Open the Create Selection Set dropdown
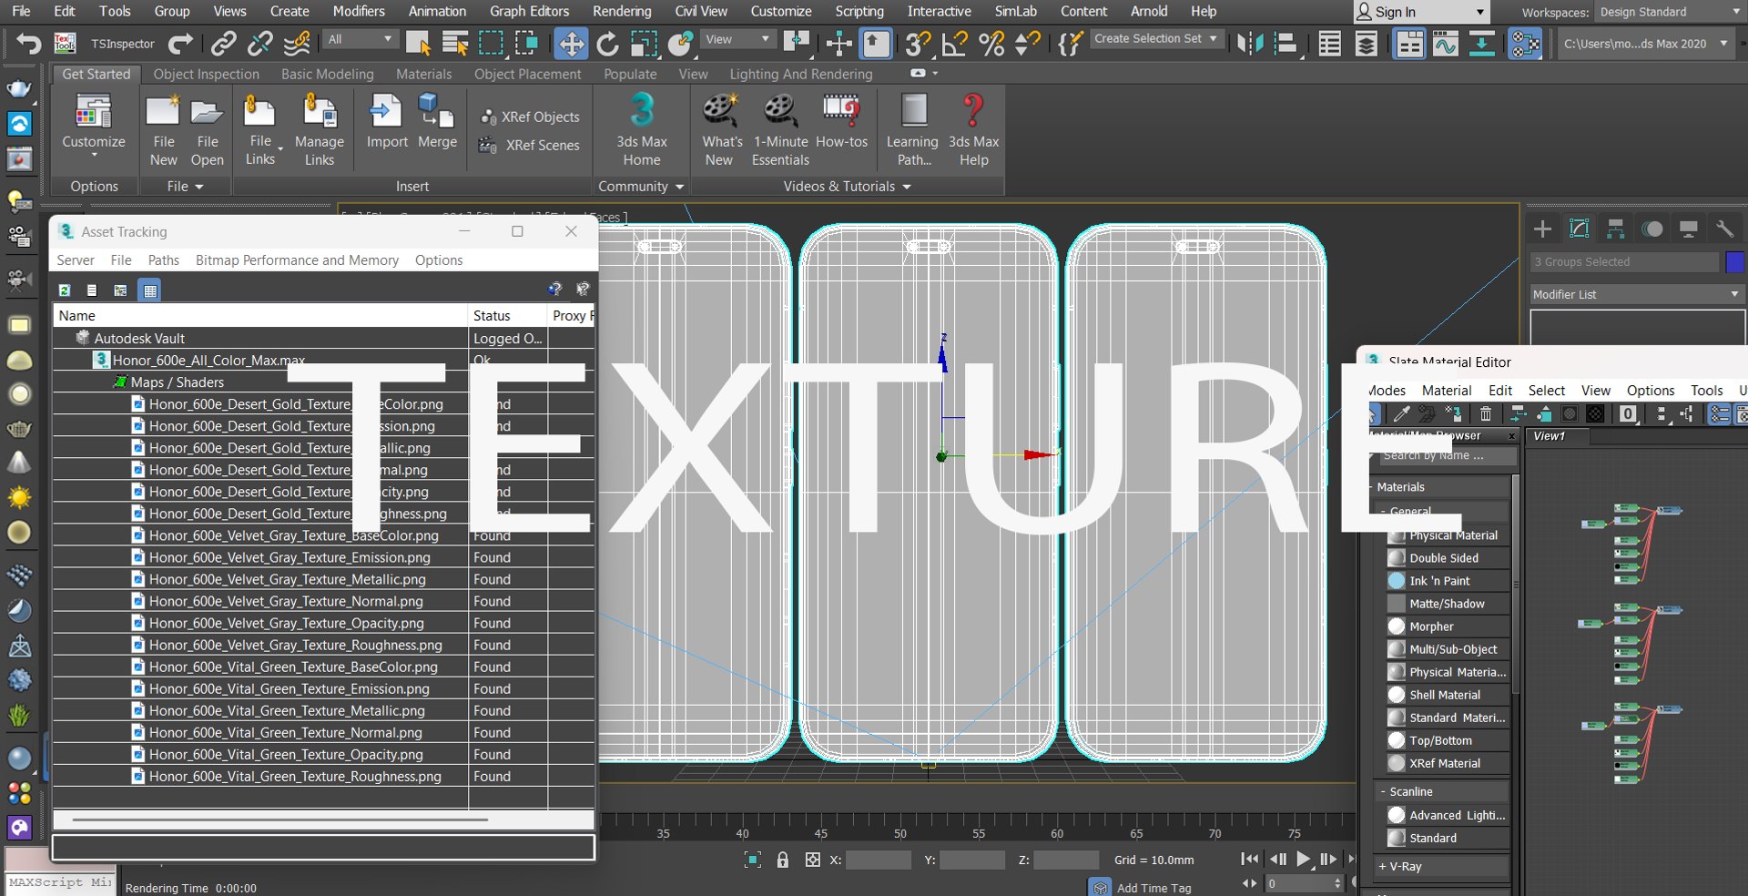 [x=1155, y=38]
